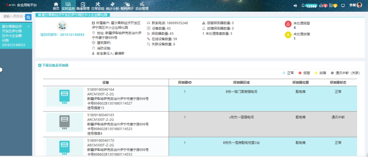Click the yellow unhandled fault icon
Viewport: 368px width, 157px height.
[x=288, y=35]
